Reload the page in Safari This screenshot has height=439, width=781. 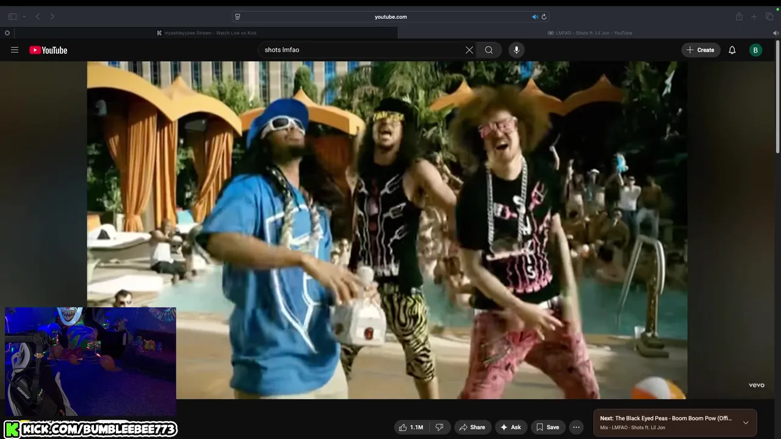click(x=544, y=16)
